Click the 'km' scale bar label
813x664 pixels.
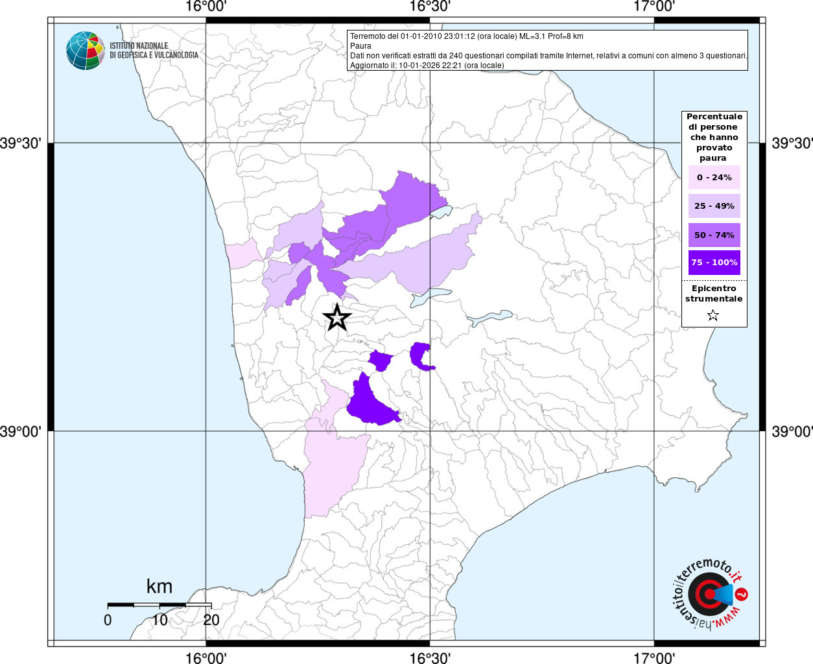click(x=159, y=586)
